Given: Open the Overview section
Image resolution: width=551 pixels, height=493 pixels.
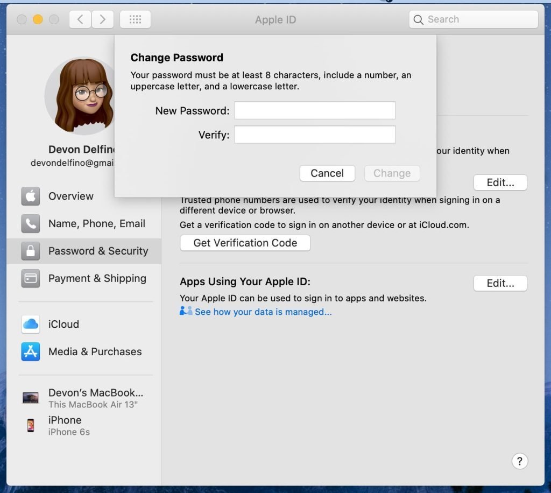Looking at the screenshot, I should coord(84,196).
